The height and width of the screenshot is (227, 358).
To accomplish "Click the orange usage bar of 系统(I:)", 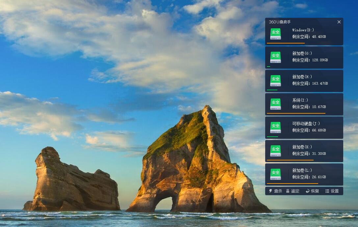I will pyautogui.click(x=296, y=113).
